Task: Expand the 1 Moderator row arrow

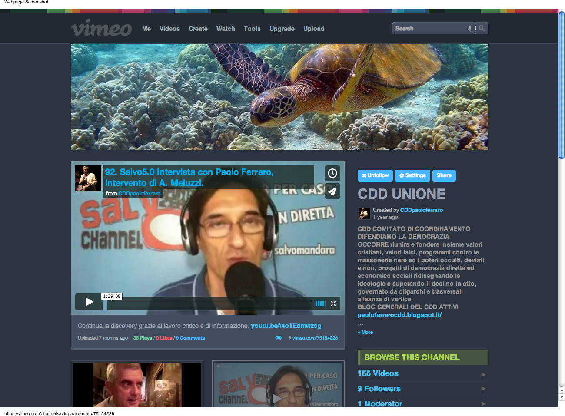Action: tap(483, 404)
